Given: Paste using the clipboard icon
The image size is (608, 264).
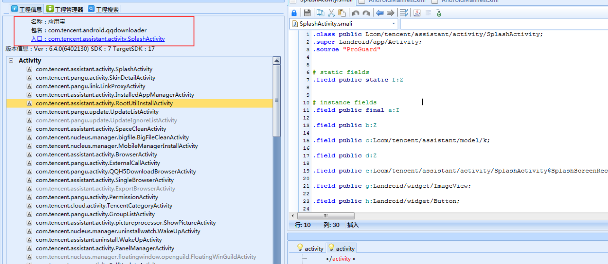Looking at the screenshot, I should (x=342, y=13).
